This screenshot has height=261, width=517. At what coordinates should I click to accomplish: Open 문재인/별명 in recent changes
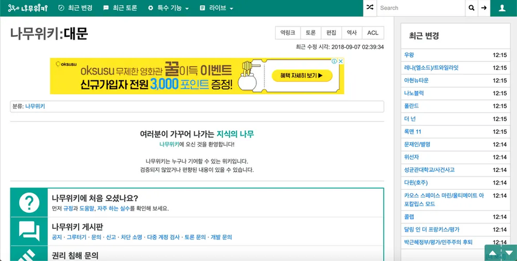click(x=417, y=144)
